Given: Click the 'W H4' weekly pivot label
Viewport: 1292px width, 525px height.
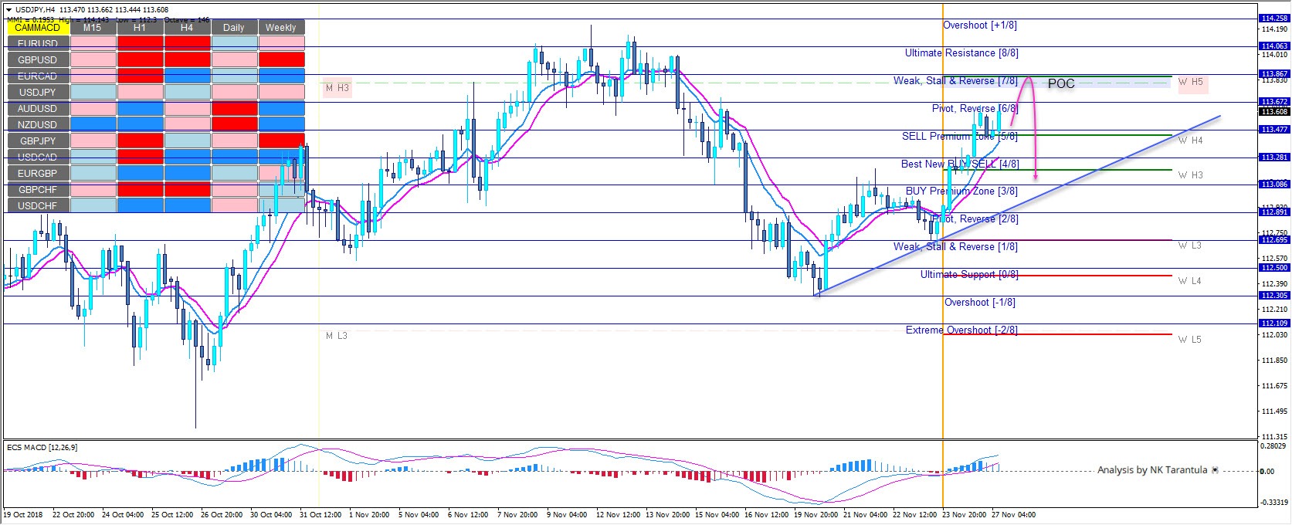Looking at the screenshot, I should click(1191, 141).
